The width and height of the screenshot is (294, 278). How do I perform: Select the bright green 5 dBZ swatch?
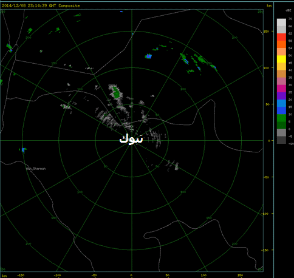pos(281,118)
